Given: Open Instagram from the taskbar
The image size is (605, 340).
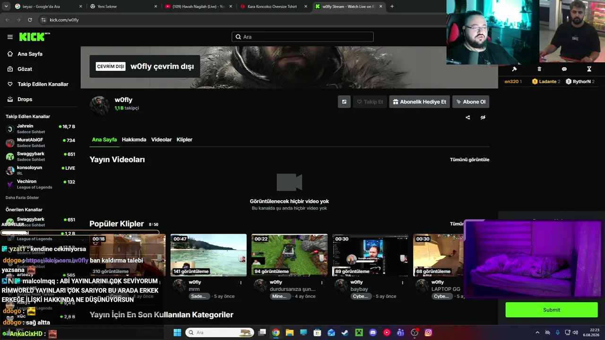Looking at the screenshot, I should 428,332.
